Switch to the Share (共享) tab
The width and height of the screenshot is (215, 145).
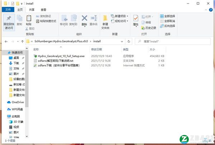[32, 10]
